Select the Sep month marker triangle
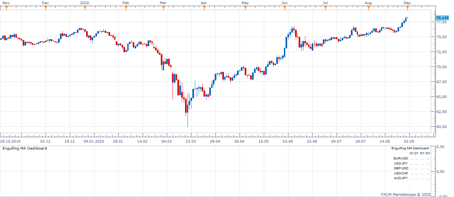 pos(407,8)
